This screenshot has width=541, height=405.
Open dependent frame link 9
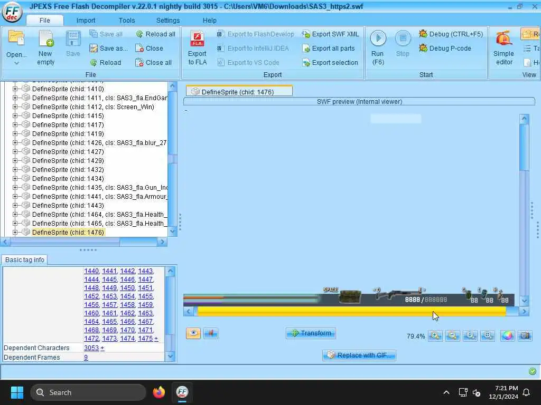(86, 358)
